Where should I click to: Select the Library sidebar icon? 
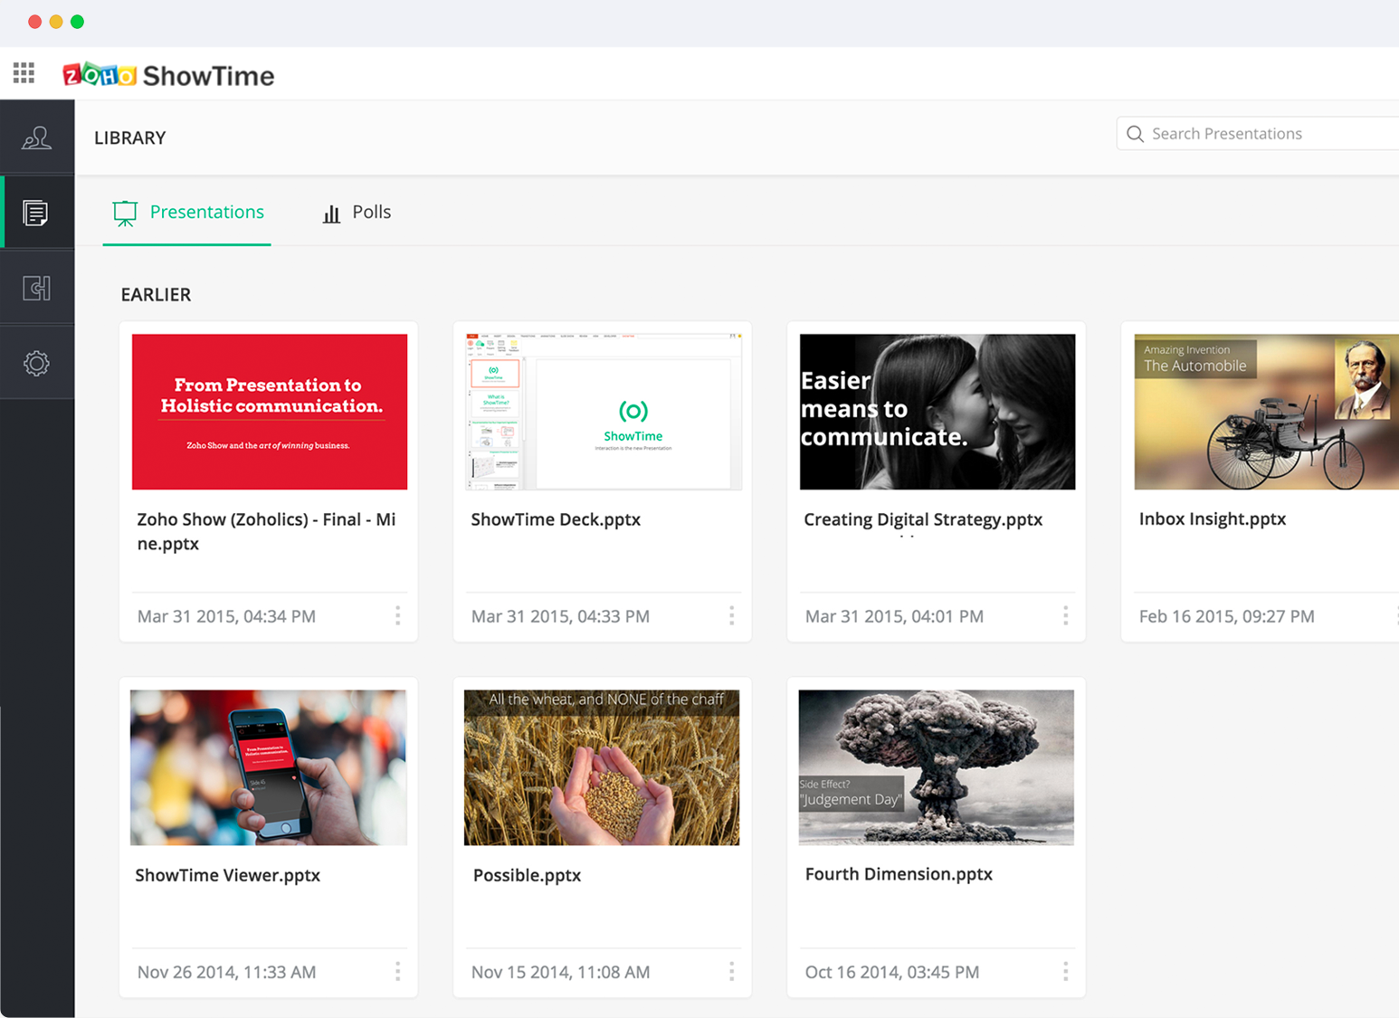point(36,213)
